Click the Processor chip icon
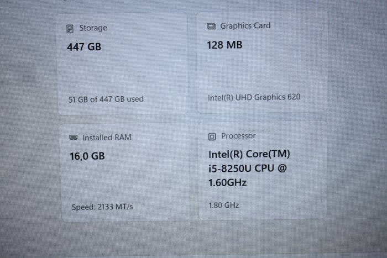Image resolution: width=387 pixels, height=258 pixels. (x=212, y=136)
